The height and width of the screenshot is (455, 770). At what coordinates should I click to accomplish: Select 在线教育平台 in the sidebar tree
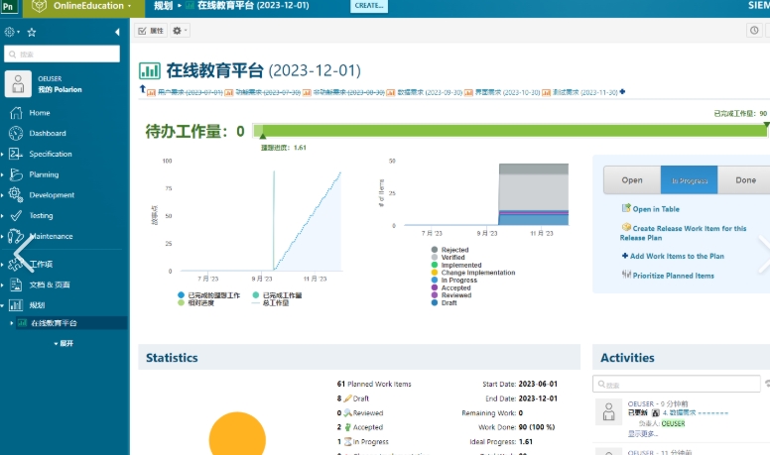[x=54, y=323]
